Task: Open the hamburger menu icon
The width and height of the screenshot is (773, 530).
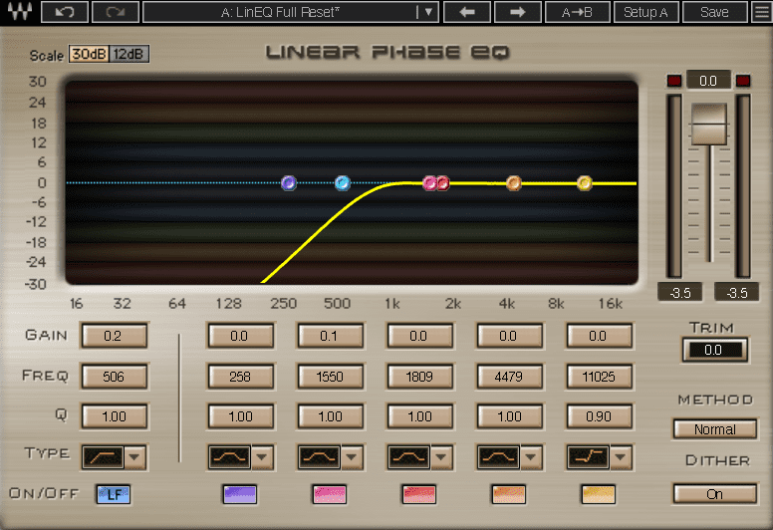Action: pyautogui.click(x=761, y=12)
